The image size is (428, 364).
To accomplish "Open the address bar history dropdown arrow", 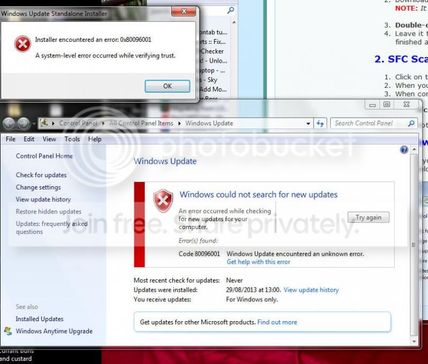I will (308, 124).
